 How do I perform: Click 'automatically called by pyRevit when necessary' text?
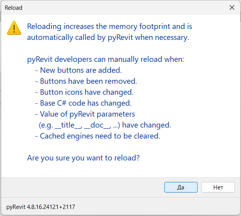(108, 38)
